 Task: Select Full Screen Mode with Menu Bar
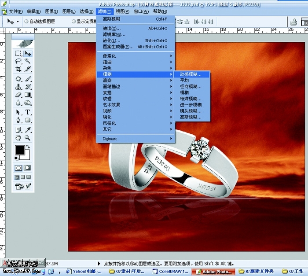pos(23,177)
